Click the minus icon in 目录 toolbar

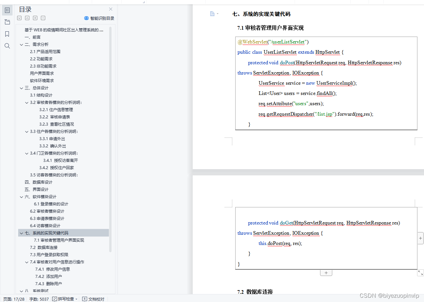pos(43,18)
